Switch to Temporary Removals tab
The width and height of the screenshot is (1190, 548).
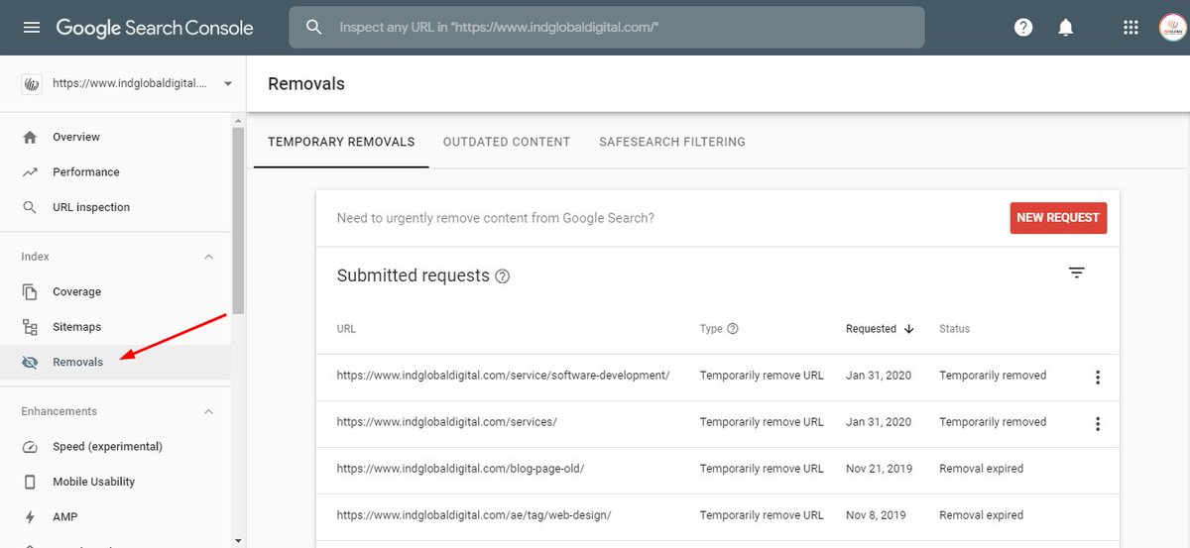[341, 142]
